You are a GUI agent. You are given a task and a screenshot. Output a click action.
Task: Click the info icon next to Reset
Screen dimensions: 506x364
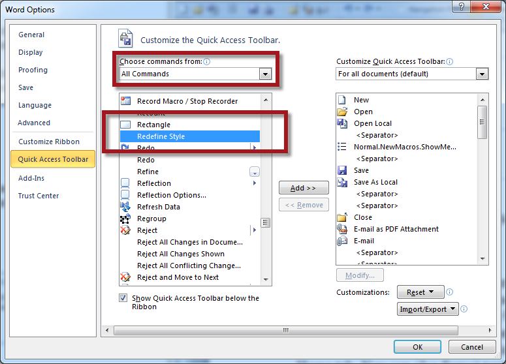point(450,292)
